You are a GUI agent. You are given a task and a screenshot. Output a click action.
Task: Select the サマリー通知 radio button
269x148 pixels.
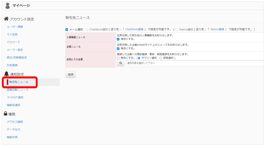coord(139,58)
